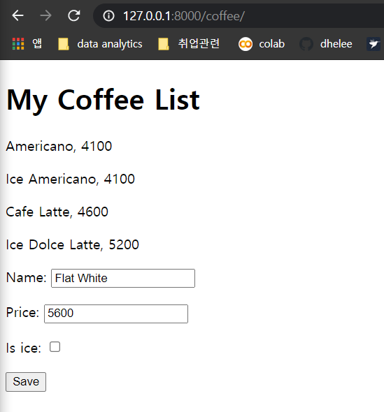Viewport: 384px width, 412px height.
Task: Click the My Coffee List heading
Action: [103, 100]
